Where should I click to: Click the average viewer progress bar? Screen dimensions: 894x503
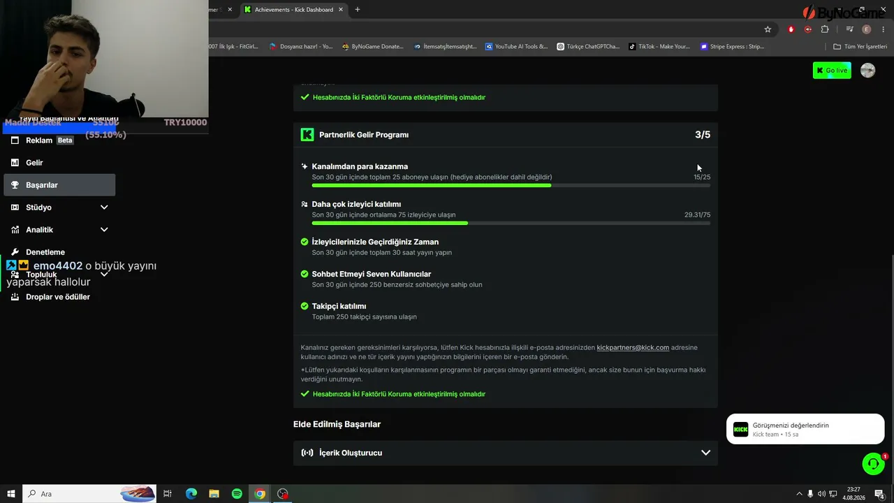[511, 224]
